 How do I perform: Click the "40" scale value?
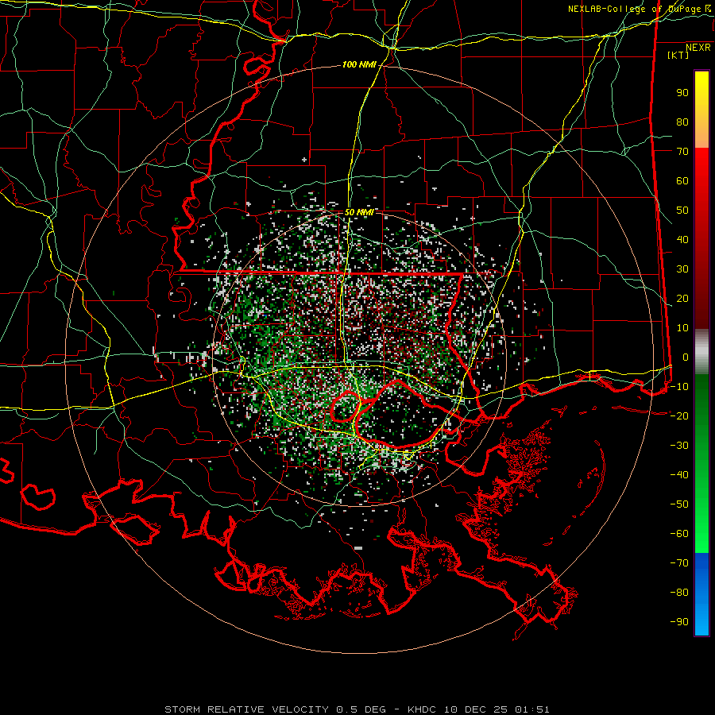[682, 239]
